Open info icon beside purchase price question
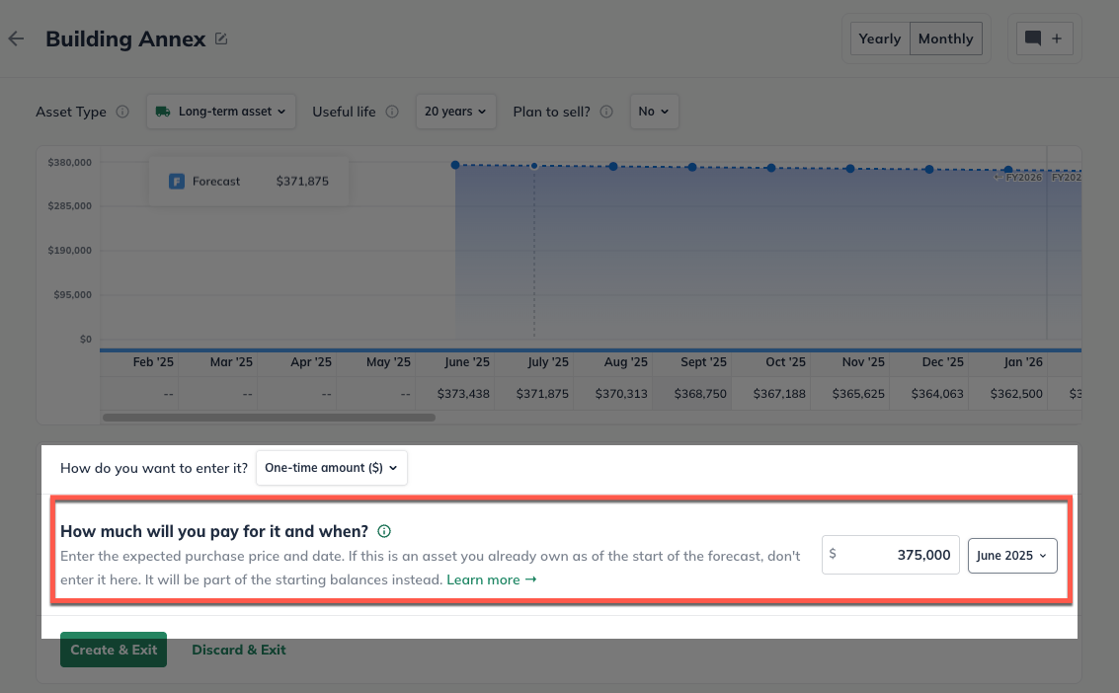1119x693 pixels. click(384, 531)
